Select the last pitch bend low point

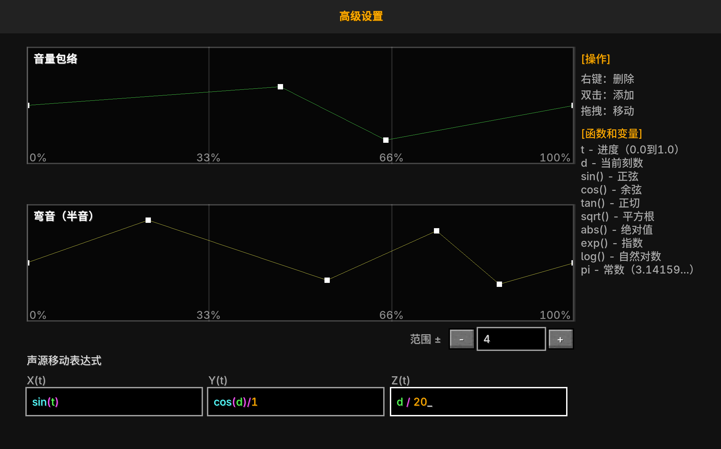(499, 284)
